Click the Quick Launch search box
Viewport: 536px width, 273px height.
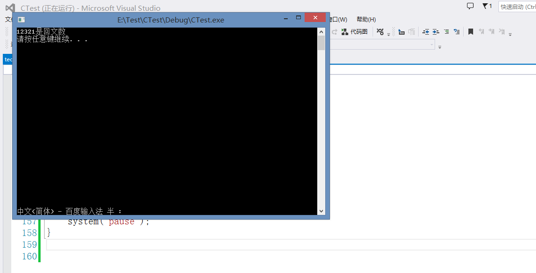pyautogui.click(x=517, y=7)
